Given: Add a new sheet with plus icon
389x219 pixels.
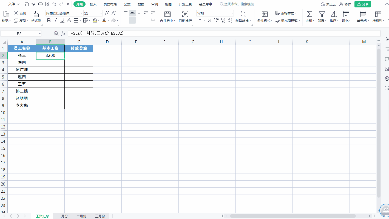Looking at the screenshot, I should click(112, 216).
